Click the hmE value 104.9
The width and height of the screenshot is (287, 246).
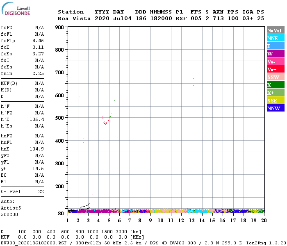tap(37, 149)
